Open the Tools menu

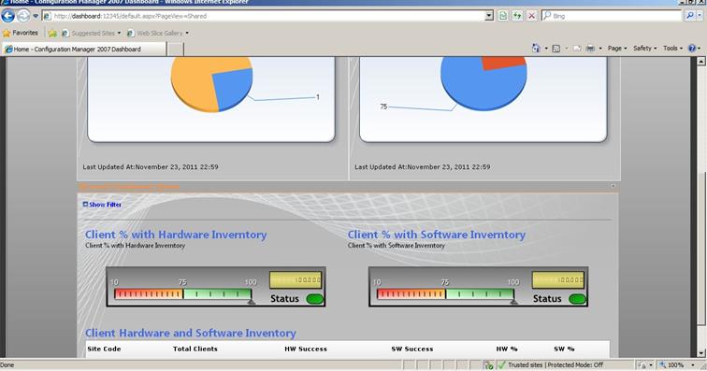click(672, 49)
